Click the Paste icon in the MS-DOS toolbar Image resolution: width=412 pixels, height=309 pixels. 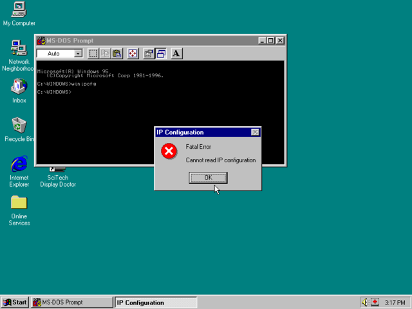117,53
